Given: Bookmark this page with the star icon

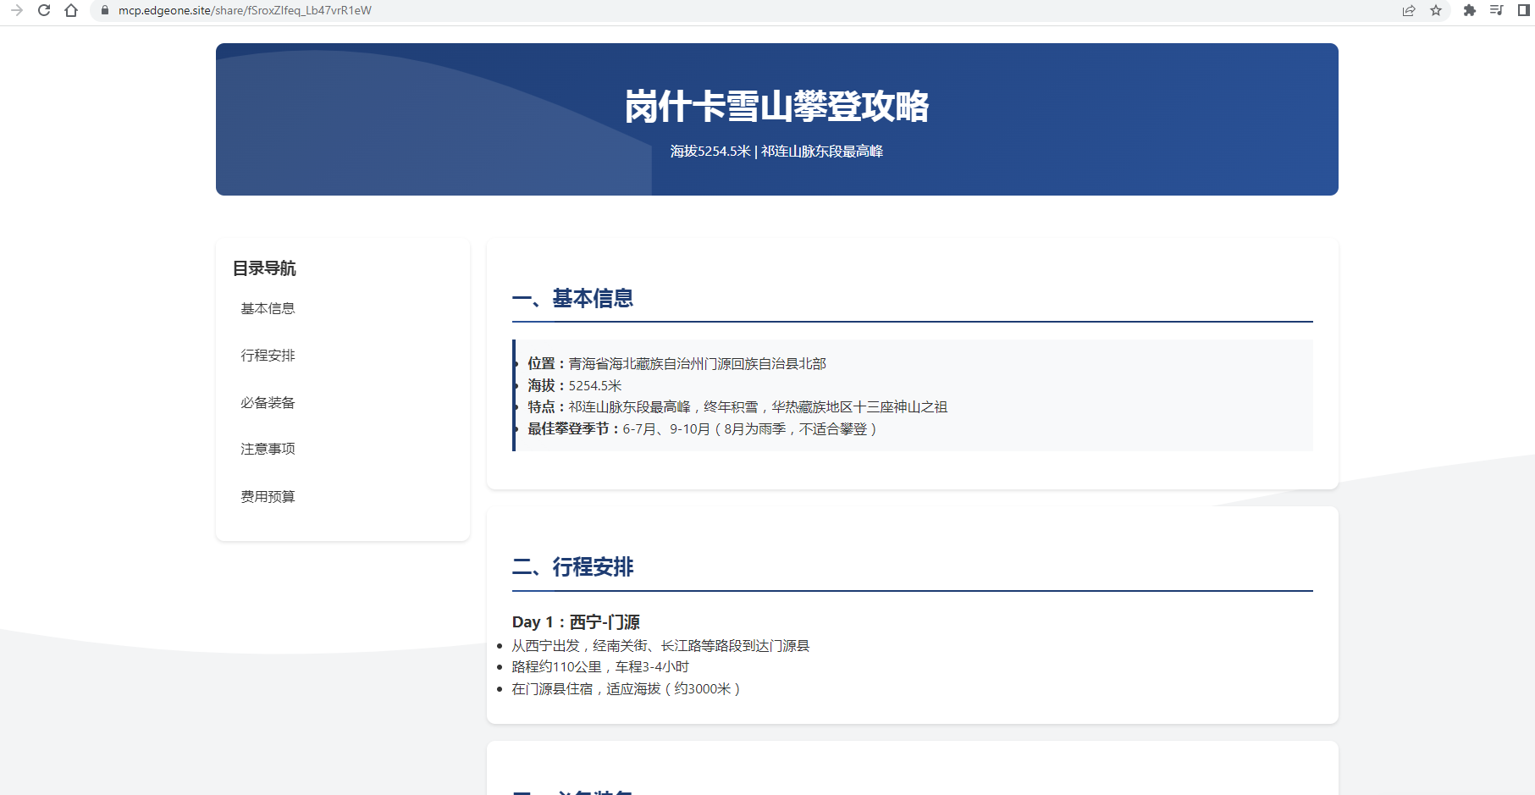Looking at the screenshot, I should point(1436,10).
